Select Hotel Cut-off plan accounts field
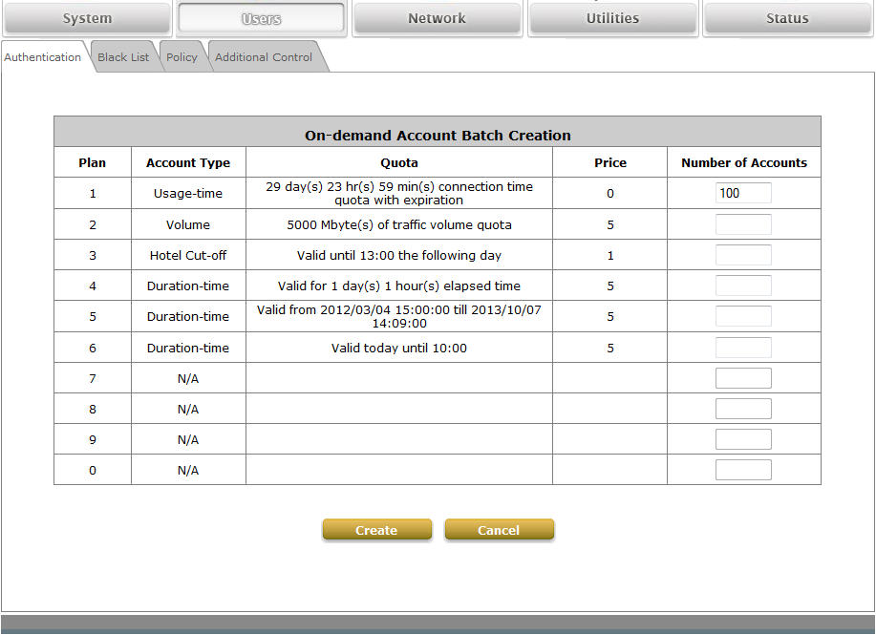The height and width of the screenshot is (635, 876). coord(743,255)
